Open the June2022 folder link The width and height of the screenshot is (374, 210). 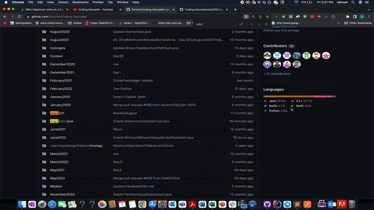click(58, 138)
